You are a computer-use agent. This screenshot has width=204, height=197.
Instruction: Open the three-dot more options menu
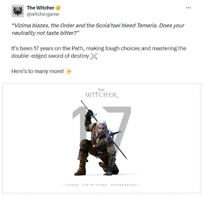click(x=188, y=8)
